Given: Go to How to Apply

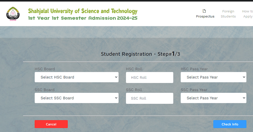Looking at the screenshot, I should coord(247,14).
